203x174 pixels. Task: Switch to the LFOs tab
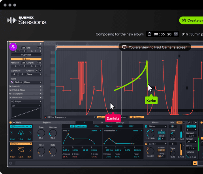96,126
